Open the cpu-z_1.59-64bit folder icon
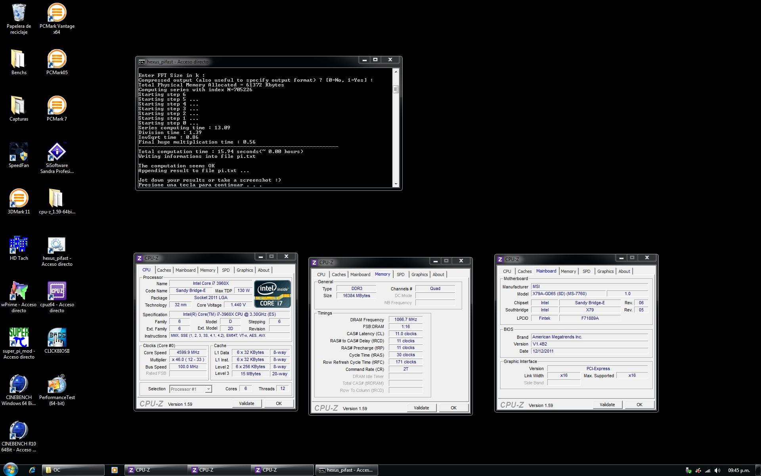This screenshot has height=476, width=761. point(57,202)
